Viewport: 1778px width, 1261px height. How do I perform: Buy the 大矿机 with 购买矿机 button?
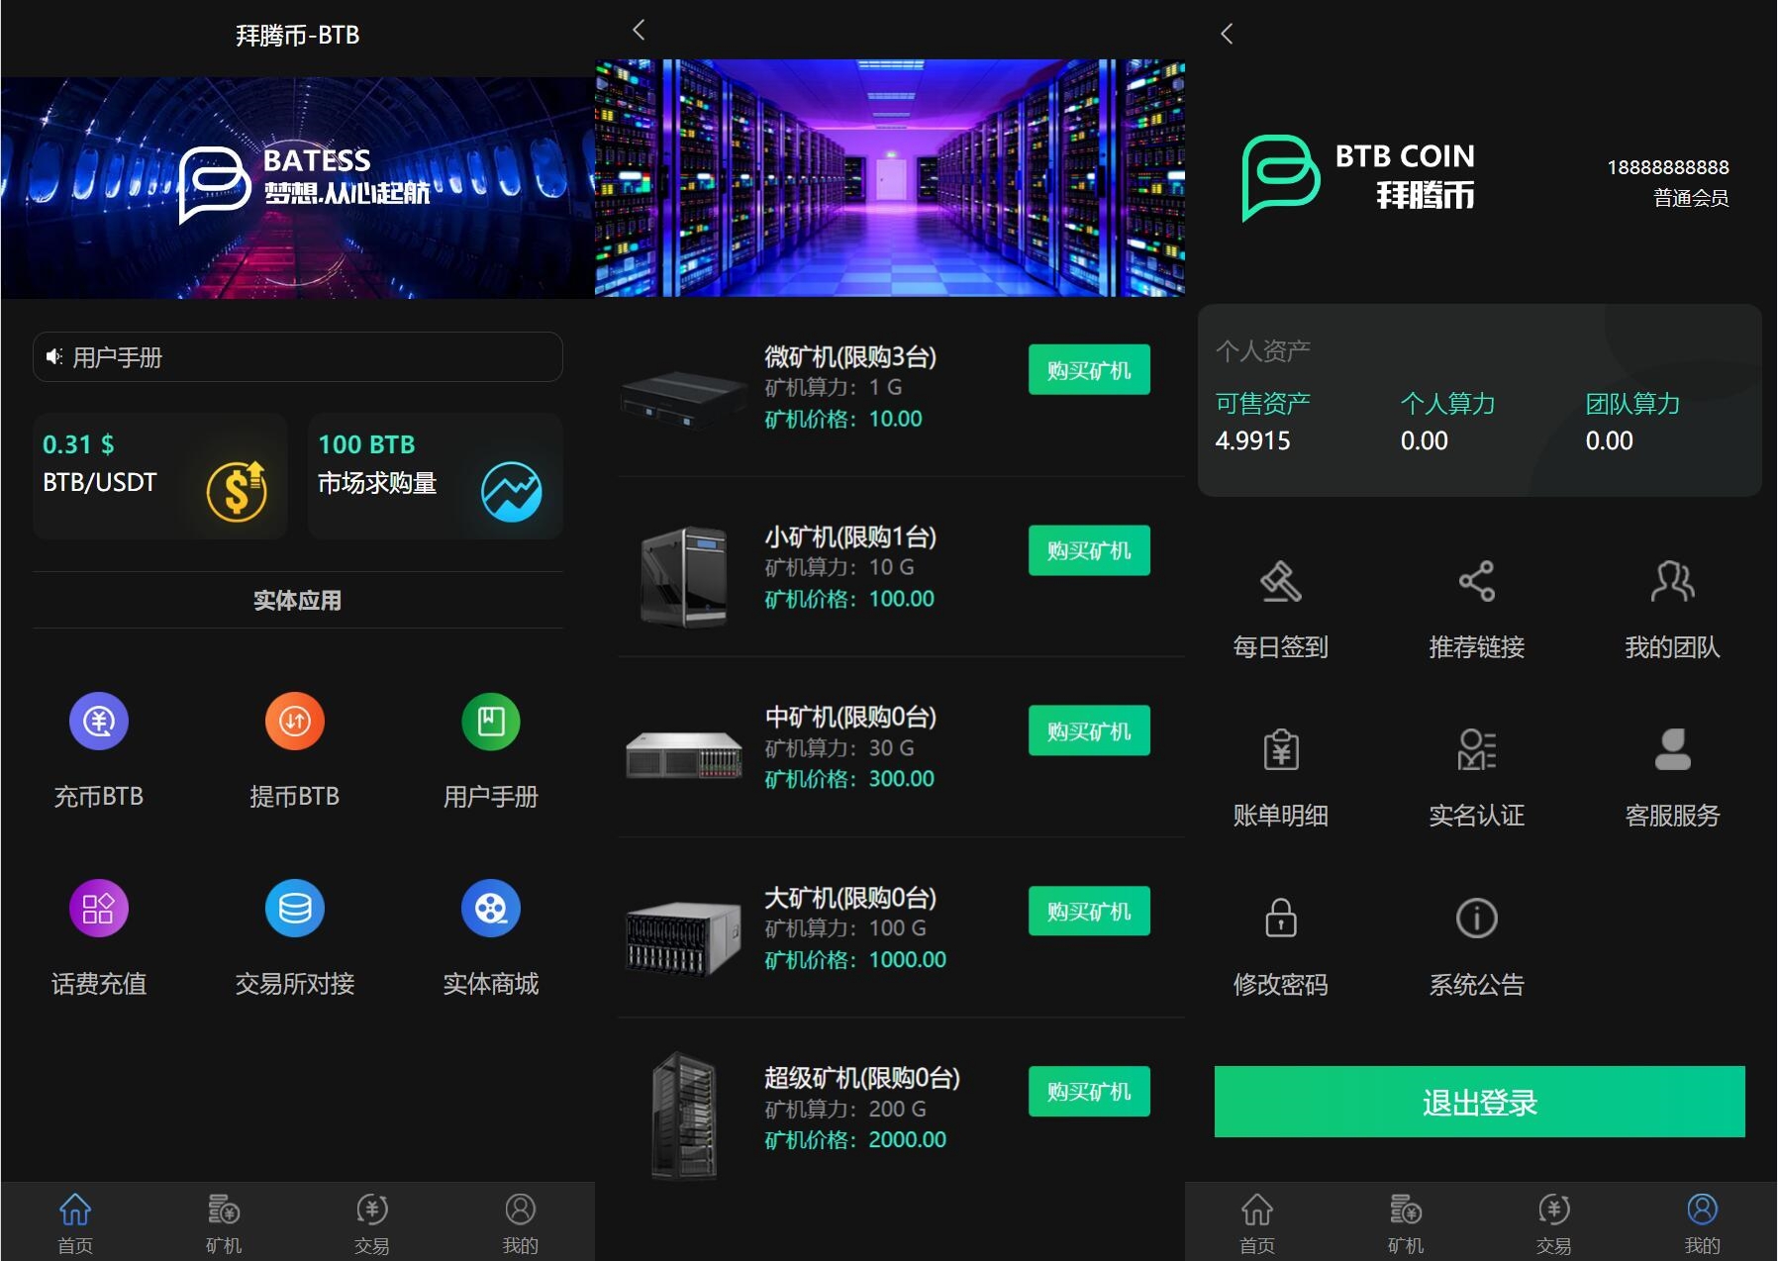tap(1089, 911)
